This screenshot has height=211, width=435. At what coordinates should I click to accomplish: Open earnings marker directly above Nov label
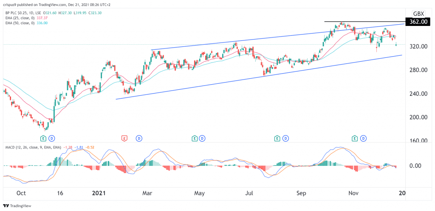355,138
